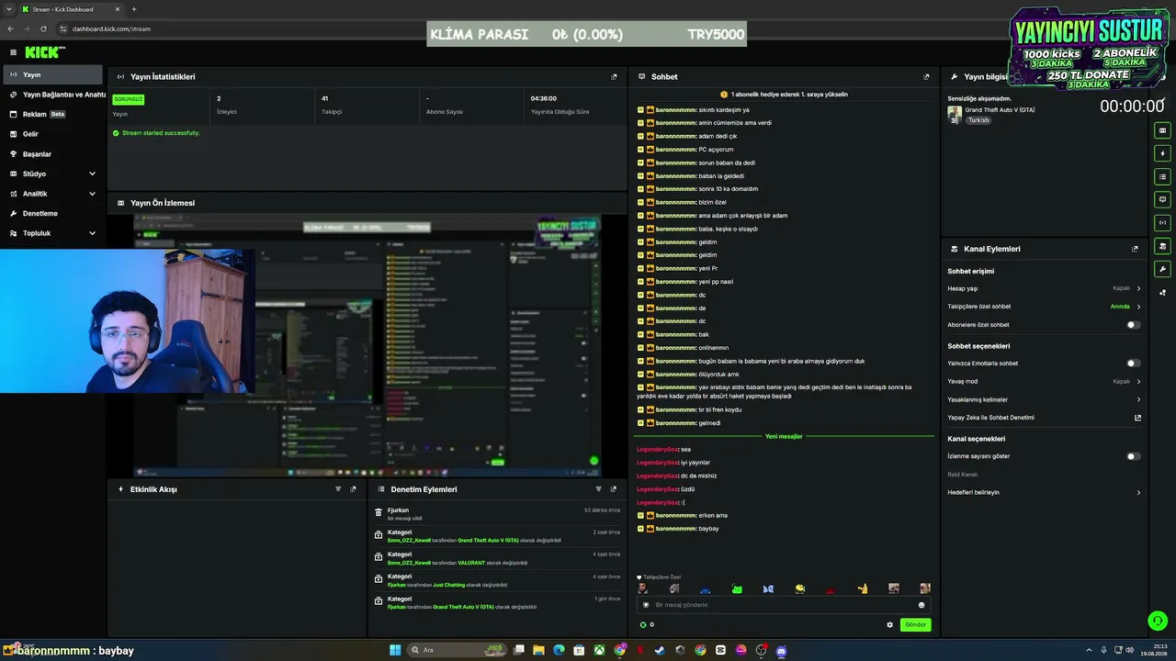
Task: Pop out the Sohbet chat panel
Action: 926,76
